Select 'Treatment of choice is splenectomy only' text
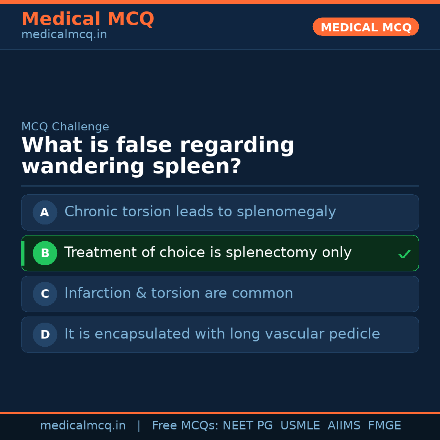This screenshot has height=440, width=440. [x=208, y=253]
